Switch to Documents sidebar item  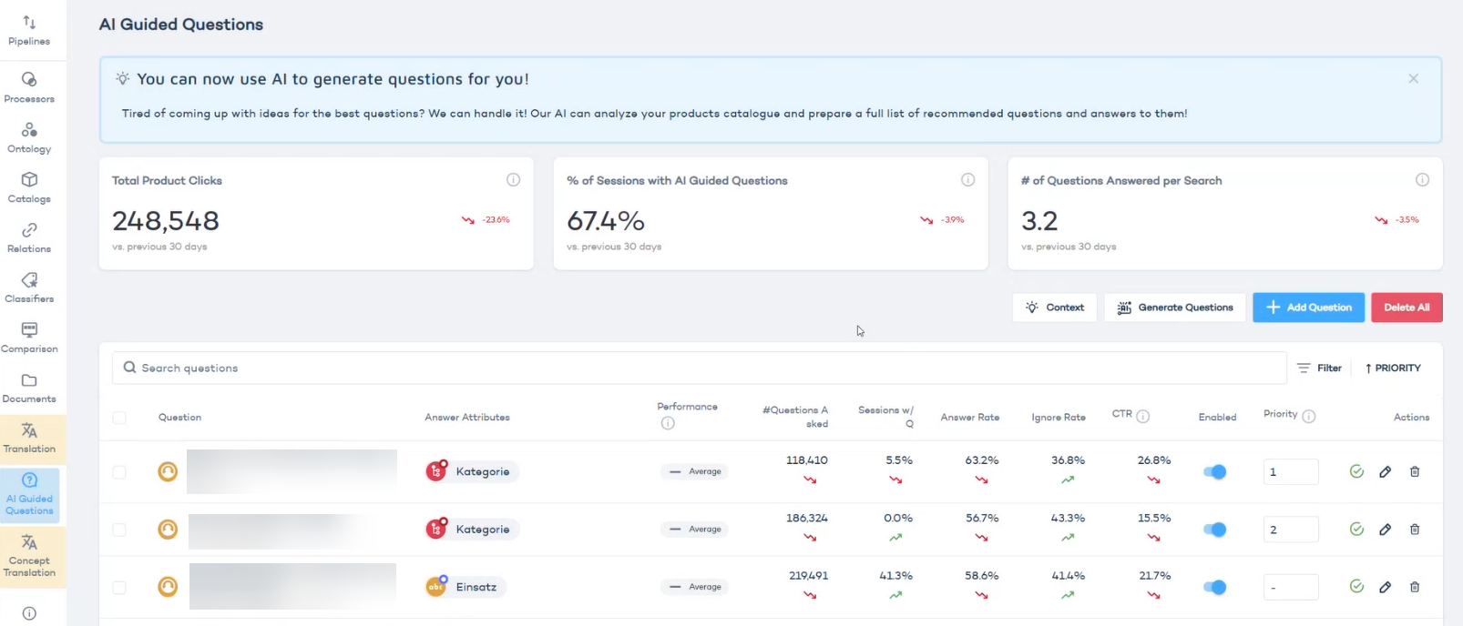pos(29,388)
